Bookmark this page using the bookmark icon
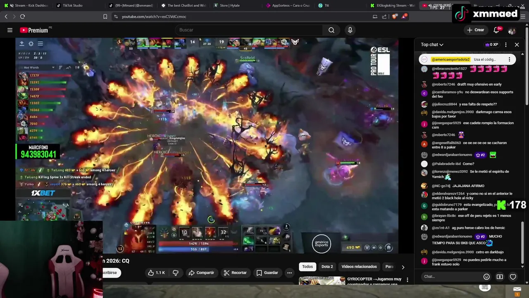This screenshot has height=298, width=529. point(105,17)
